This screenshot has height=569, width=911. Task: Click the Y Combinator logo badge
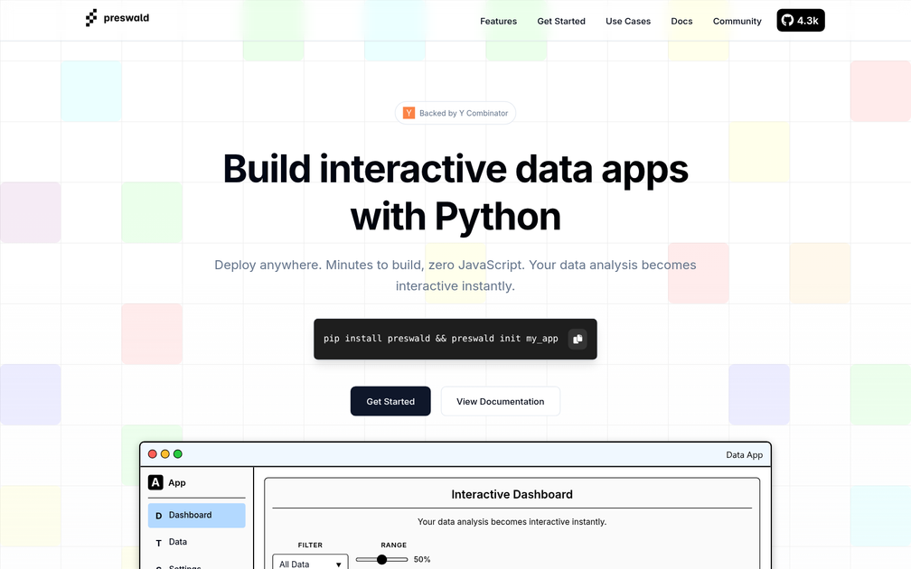409,113
